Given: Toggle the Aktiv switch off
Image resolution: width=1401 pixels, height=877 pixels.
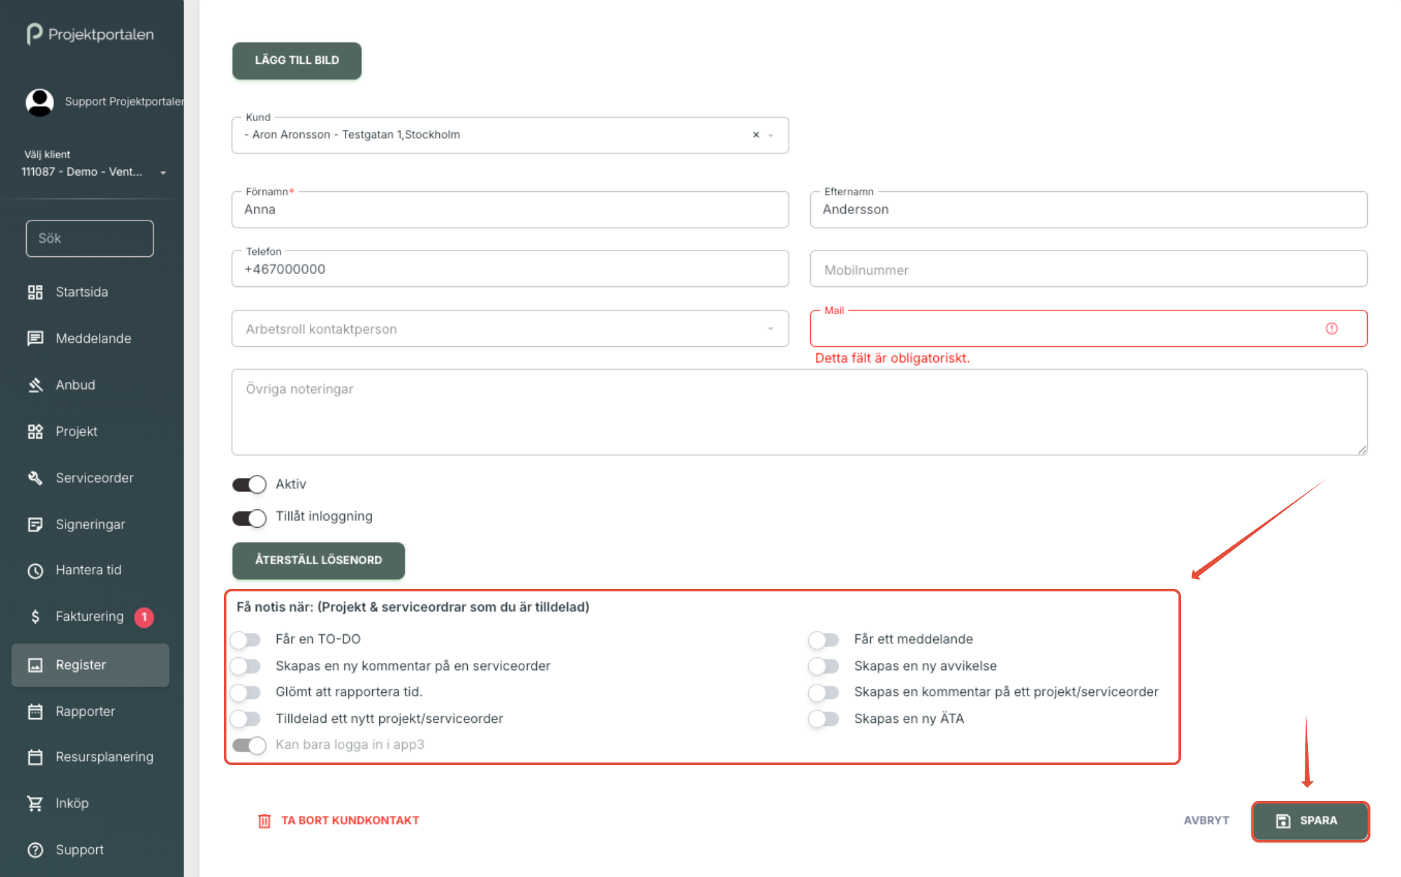Looking at the screenshot, I should [x=249, y=485].
